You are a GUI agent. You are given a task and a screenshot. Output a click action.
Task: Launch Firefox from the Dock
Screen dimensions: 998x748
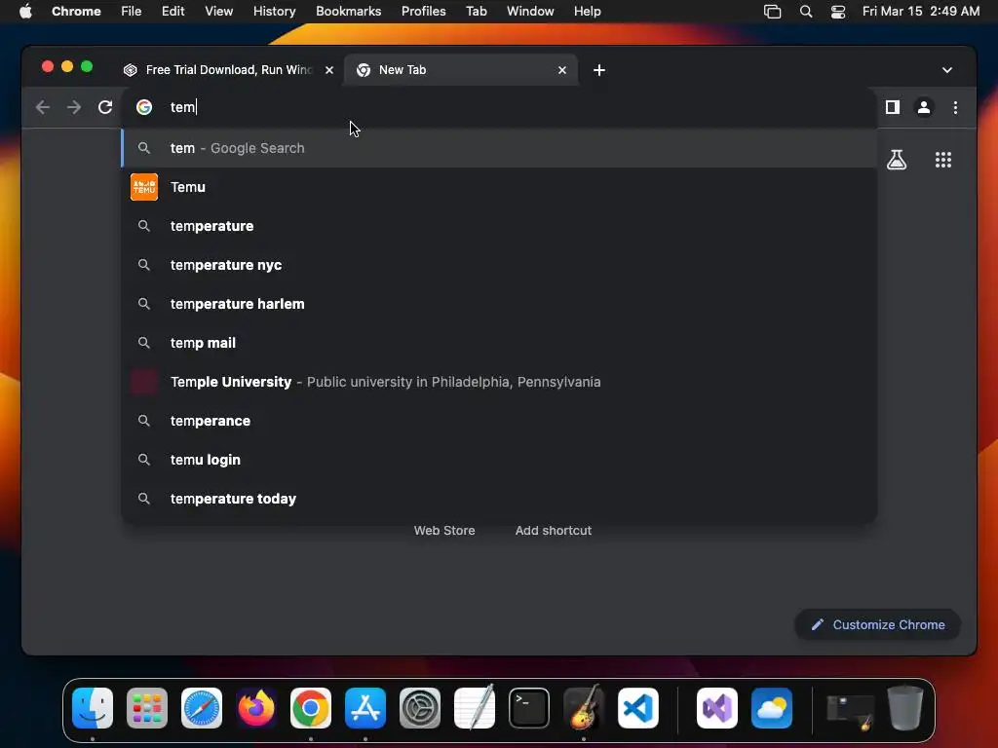click(x=256, y=708)
